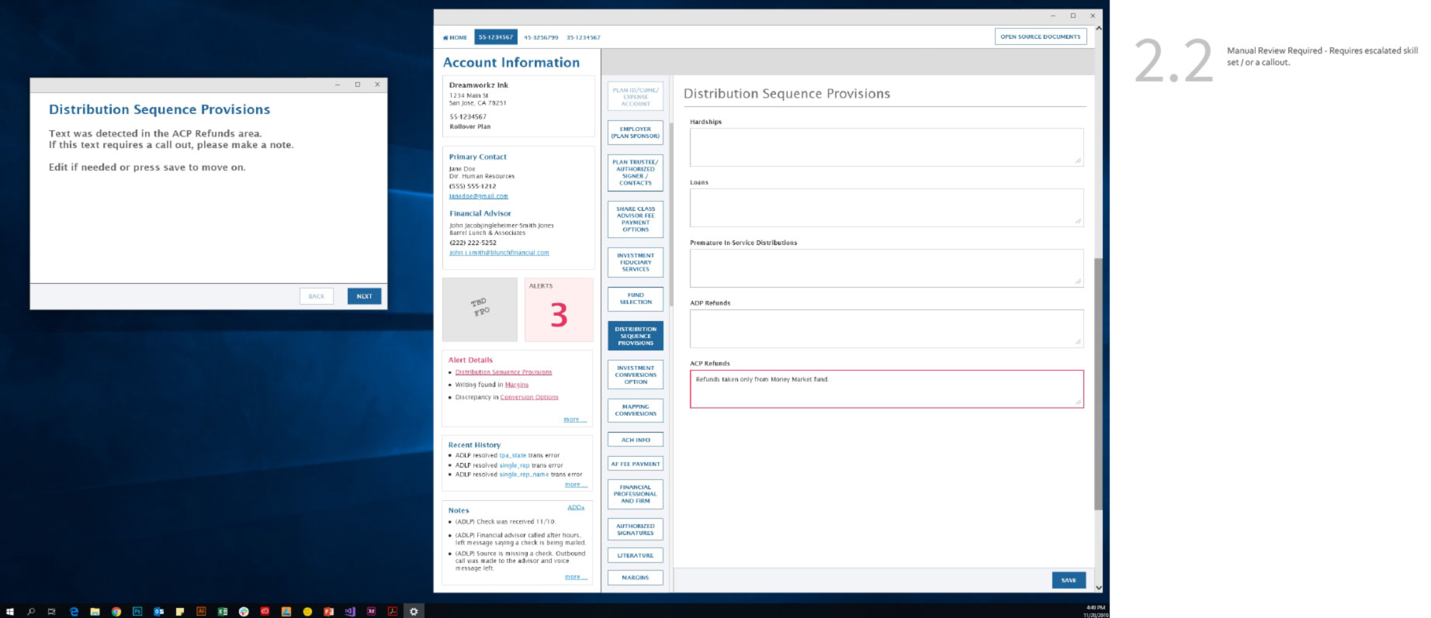Click the main window vertical scrollbar
This screenshot has width=1431, height=618.
click(1097, 384)
